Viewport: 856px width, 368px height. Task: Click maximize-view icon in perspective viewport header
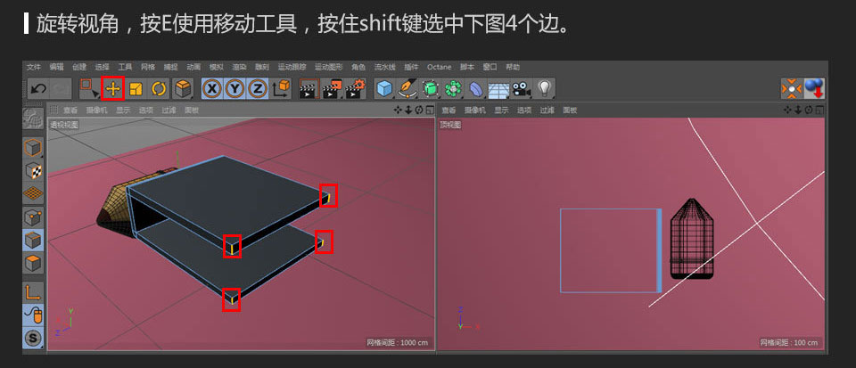click(x=430, y=110)
